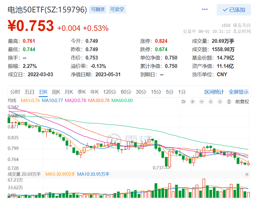Switch to the 60分 chart tab

pyautogui.click(x=126, y=92)
